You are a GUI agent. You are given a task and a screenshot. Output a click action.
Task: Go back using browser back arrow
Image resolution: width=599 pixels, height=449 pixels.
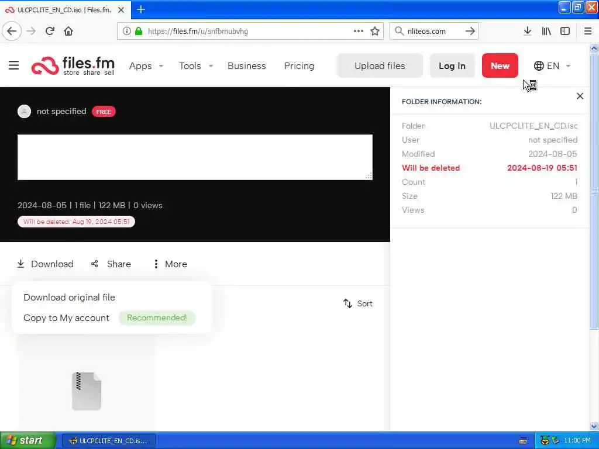click(x=12, y=31)
